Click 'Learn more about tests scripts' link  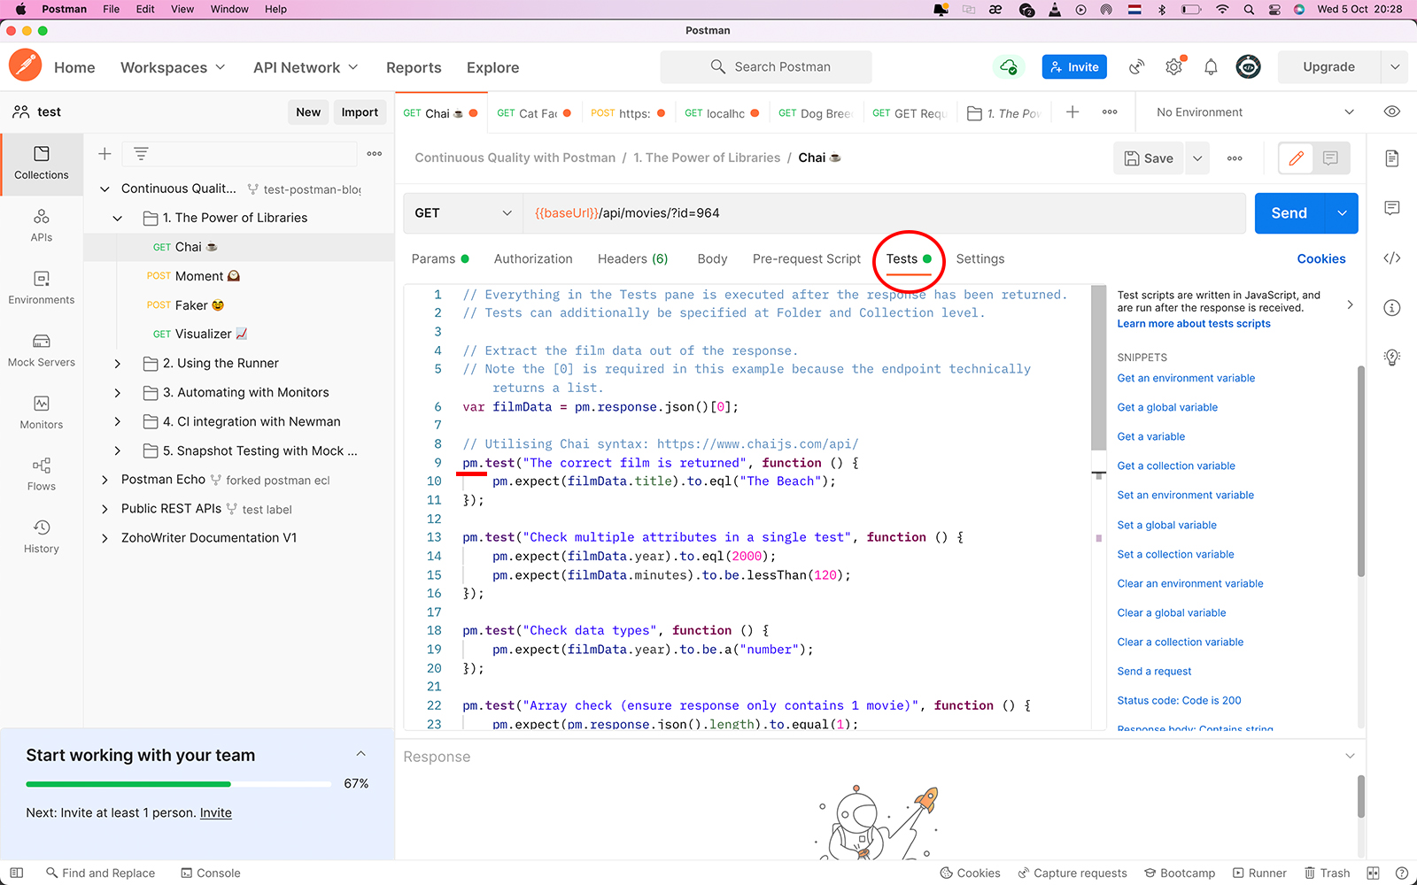(1194, 324)
